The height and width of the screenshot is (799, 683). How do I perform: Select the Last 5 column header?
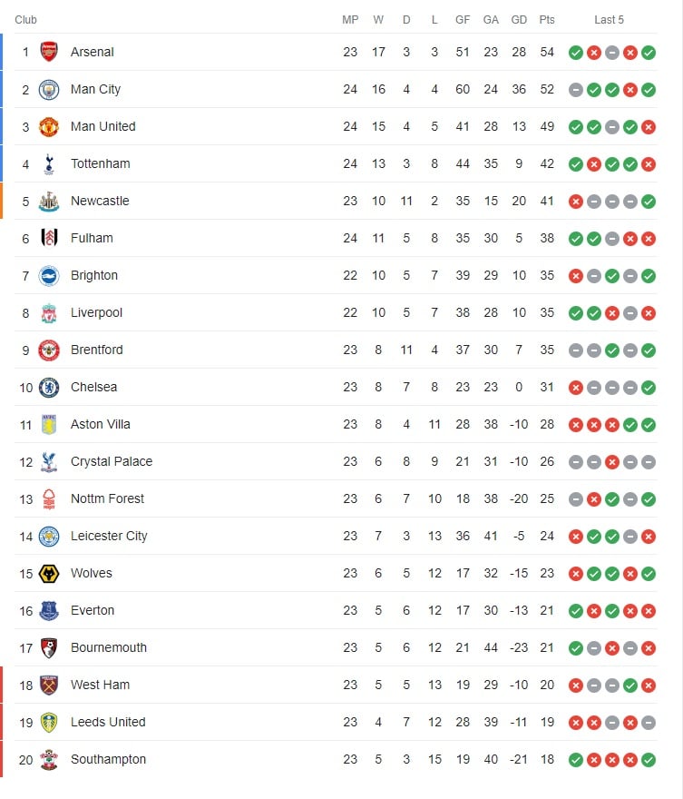pos(609,20)
